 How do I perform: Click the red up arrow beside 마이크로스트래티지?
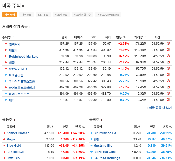6,87
